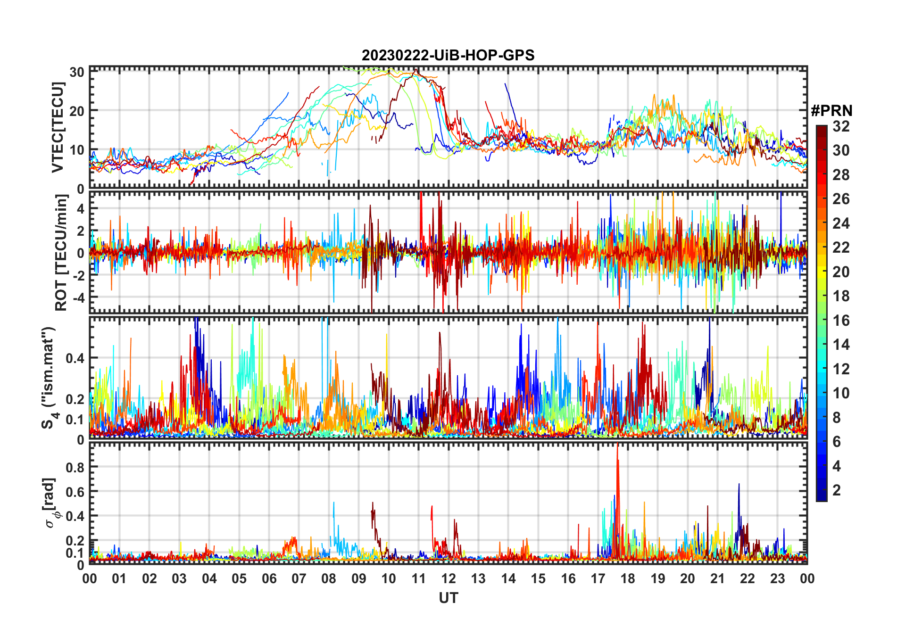Screen dimensions: 897x627
Task: Select the "UT" x-axis label
Action: coord(448,598)
